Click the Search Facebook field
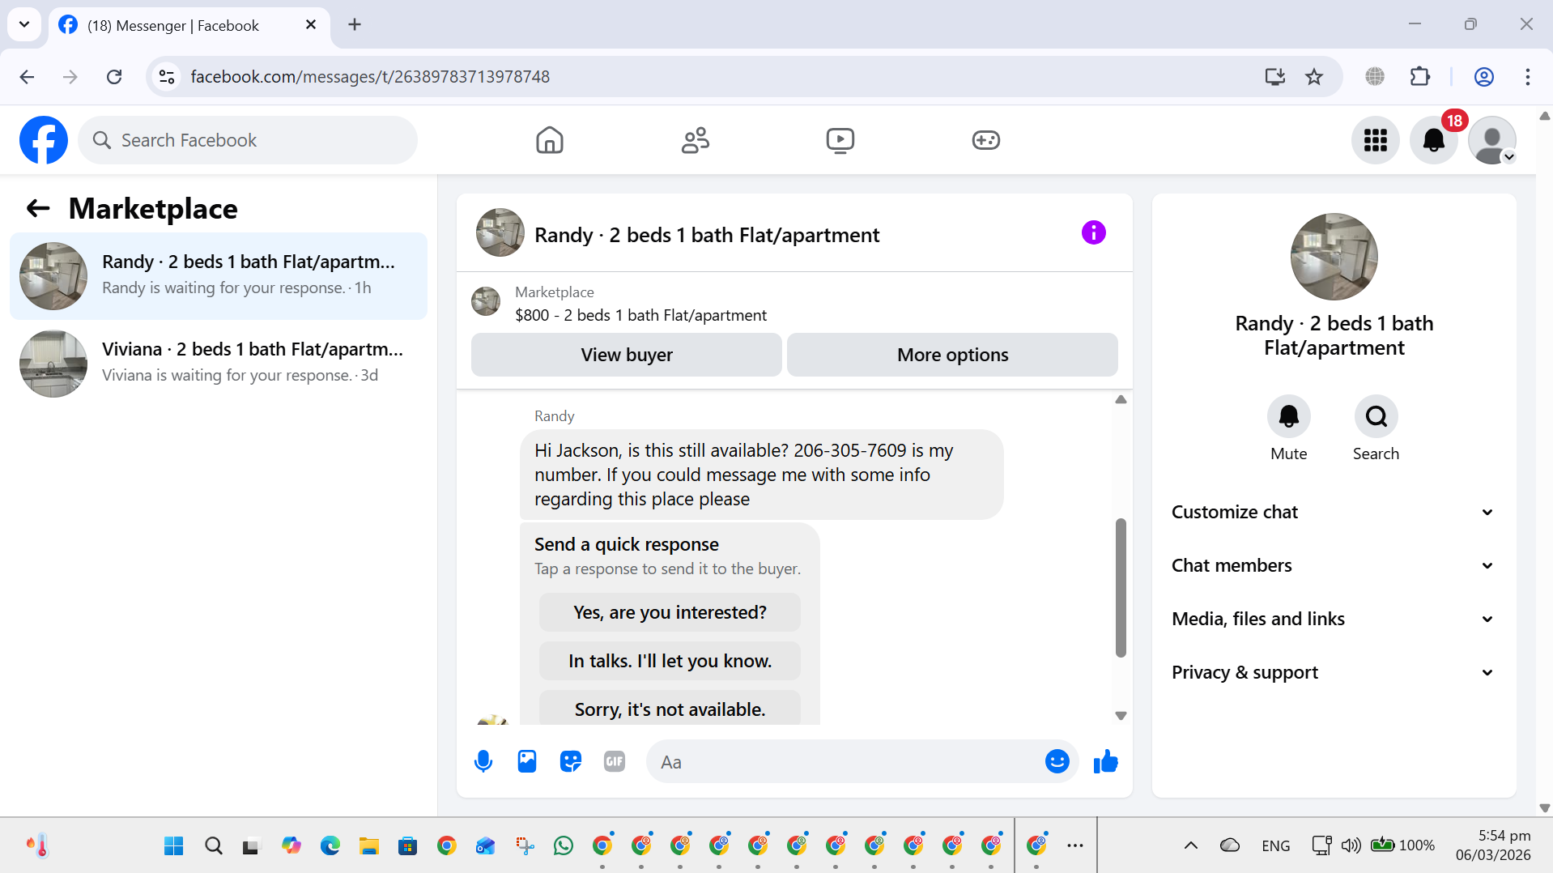The height and width of the screenshot is (873, 1553). pos(248,140)
